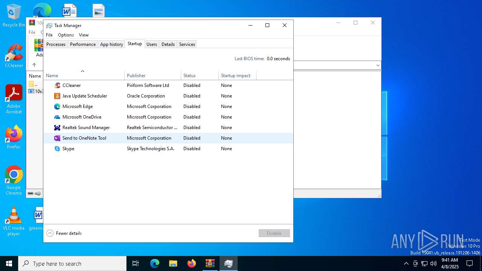Switch to the Processes tab

pos(56,44)
